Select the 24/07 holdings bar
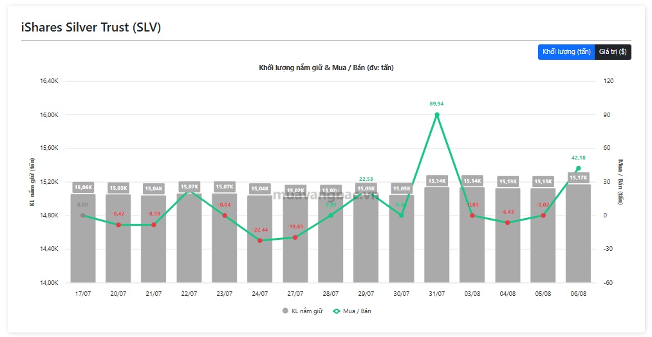The width and height of the screenshot is (652, 337). [260, 239]
